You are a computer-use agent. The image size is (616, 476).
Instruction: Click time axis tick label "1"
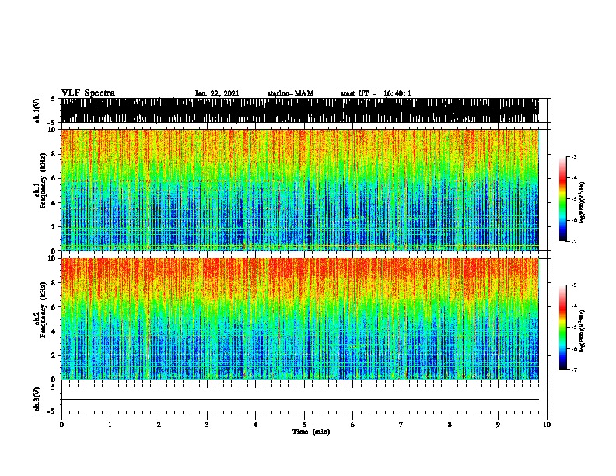pyautogui.click(x=110, y=425)
